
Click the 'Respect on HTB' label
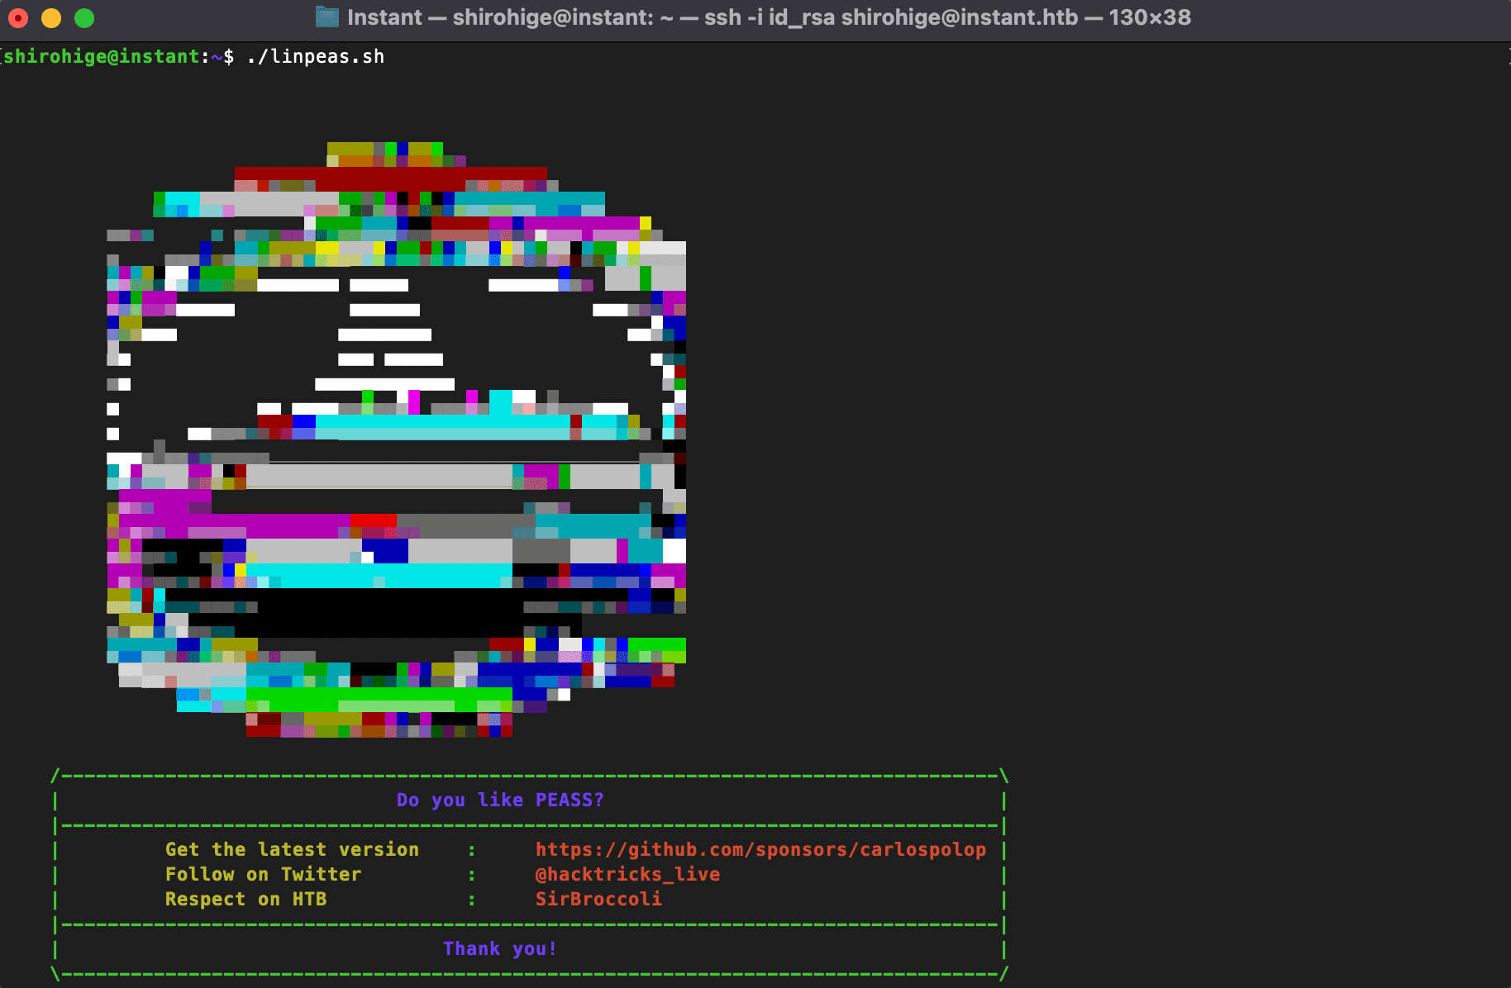point(245,899)
